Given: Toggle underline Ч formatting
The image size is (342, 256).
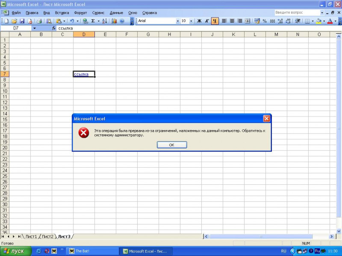Looking at the screenshot, I should tap(215, 21).
